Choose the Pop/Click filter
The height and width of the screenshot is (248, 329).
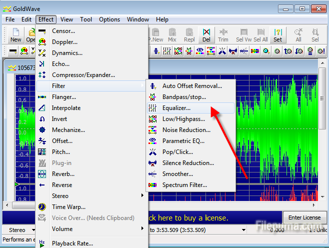(x=177, y=152)
